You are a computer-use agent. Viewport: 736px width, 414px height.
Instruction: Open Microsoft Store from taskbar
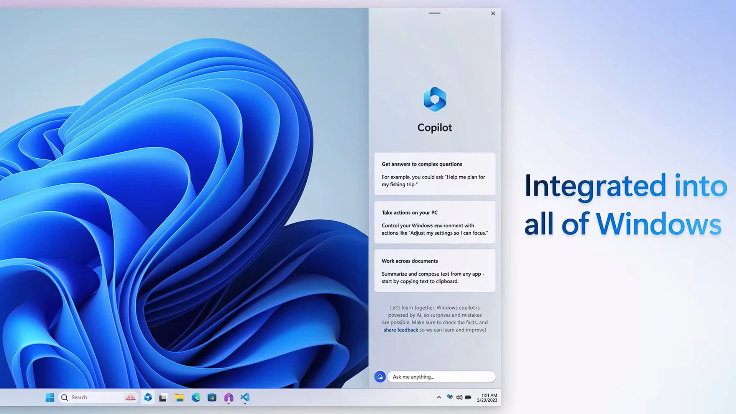click(x=212, y=398)
